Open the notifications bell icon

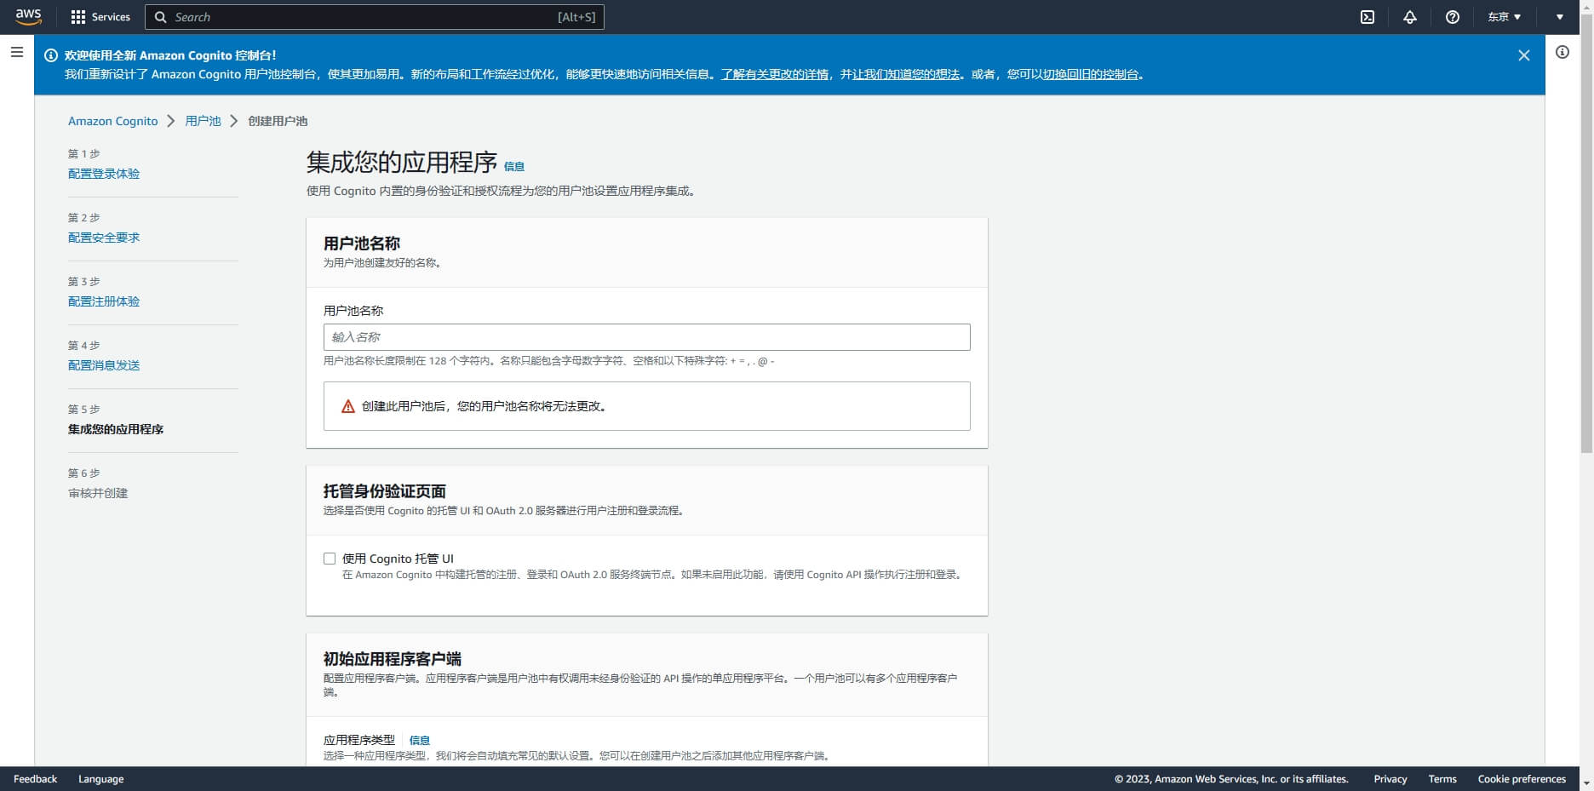tap(1410, 17)
